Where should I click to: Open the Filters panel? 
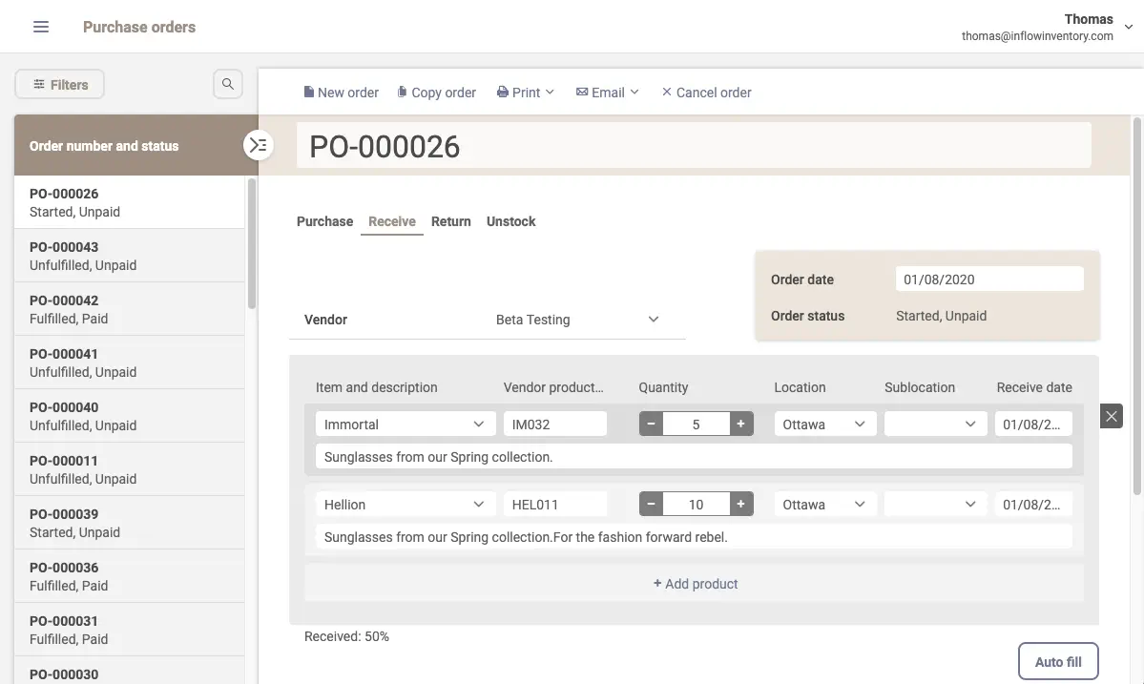tap(59, 84)
